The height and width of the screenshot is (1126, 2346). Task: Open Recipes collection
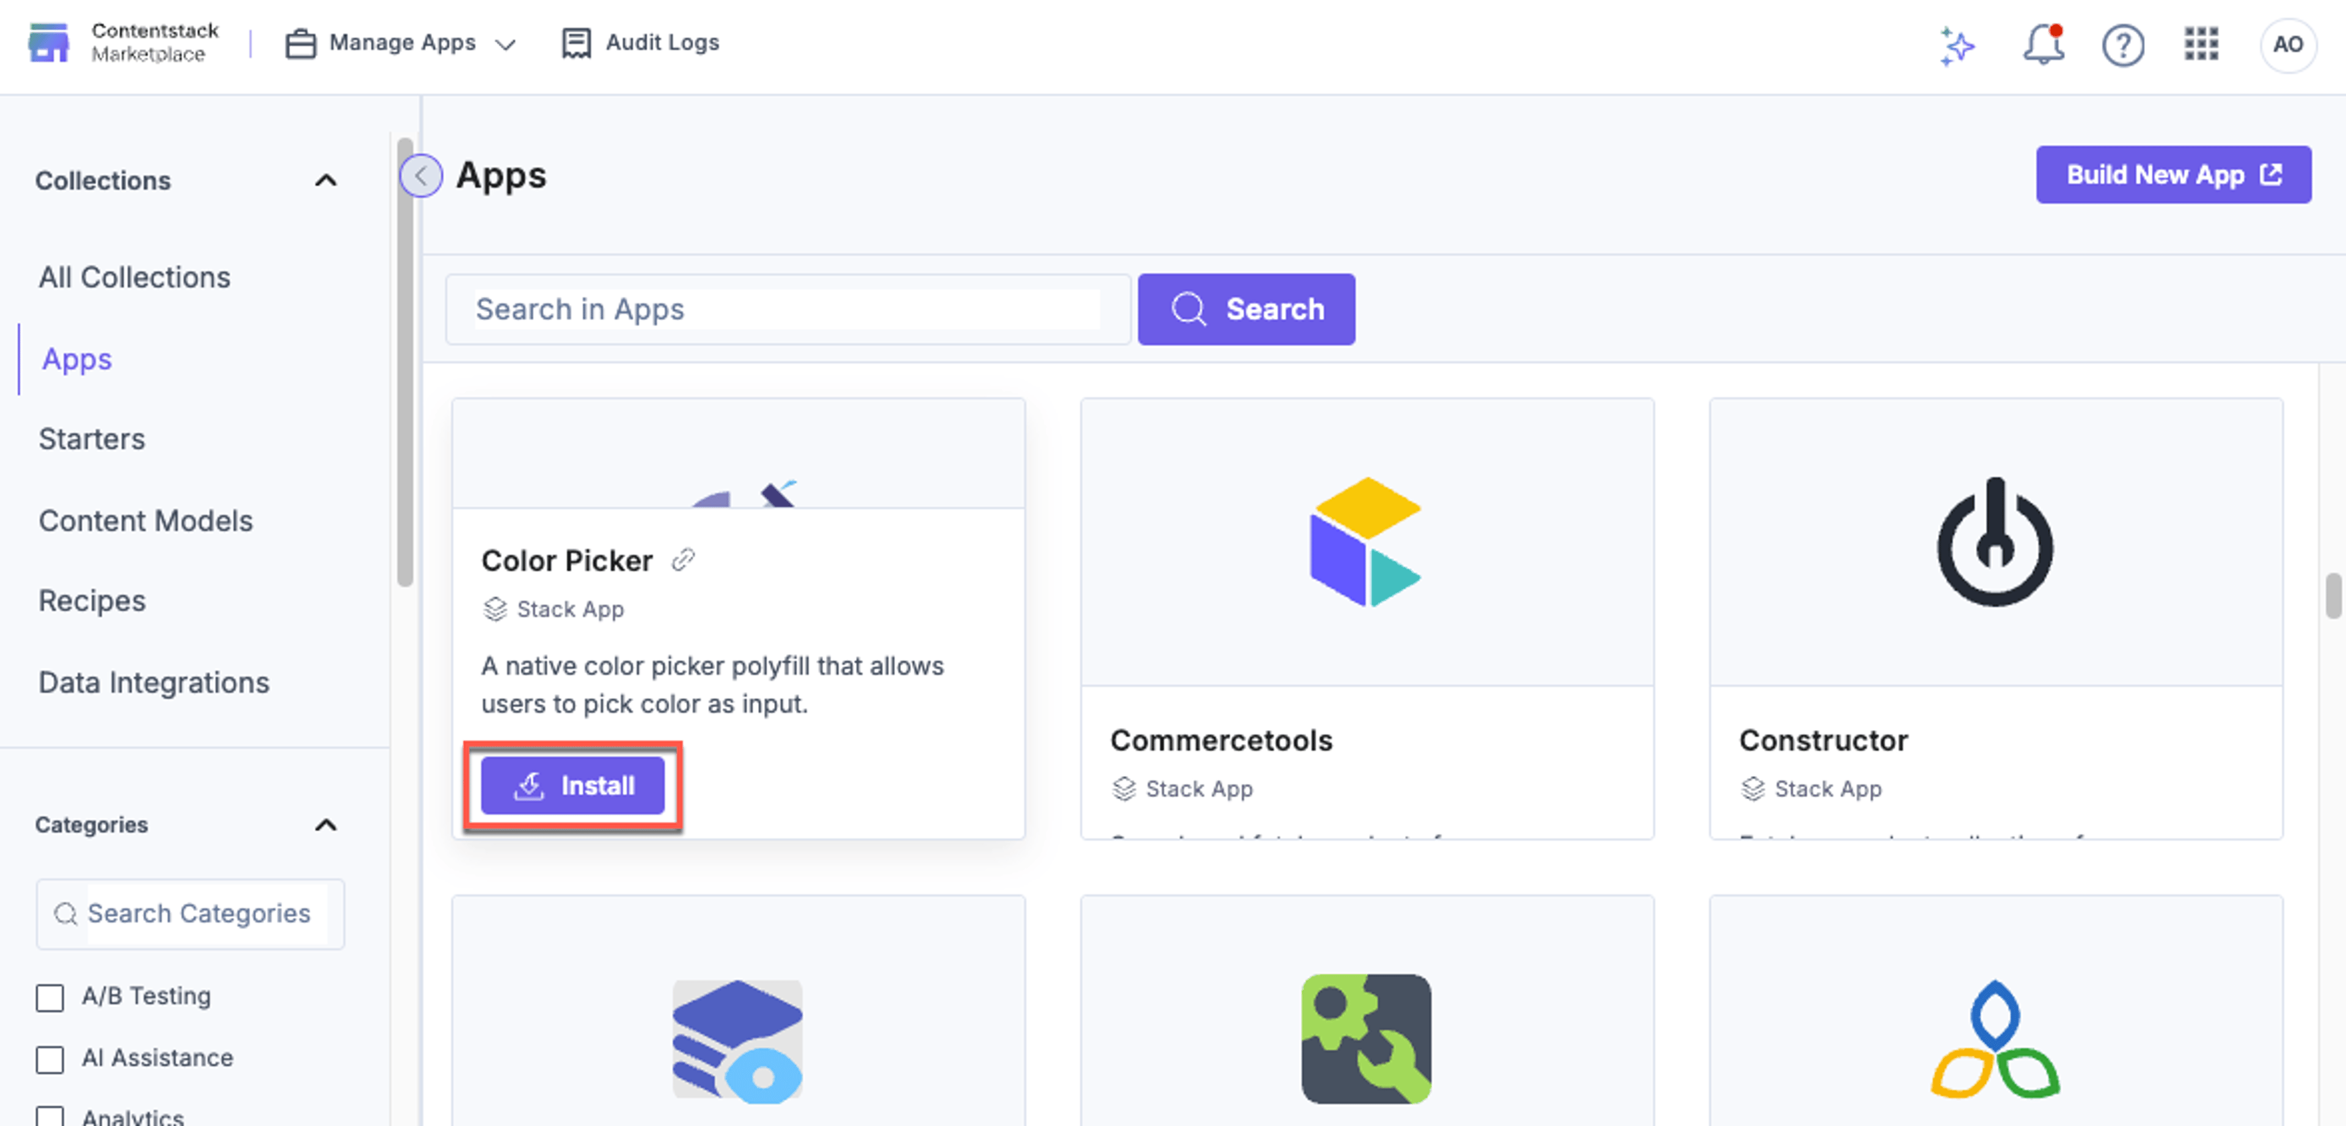pos(92,601)
